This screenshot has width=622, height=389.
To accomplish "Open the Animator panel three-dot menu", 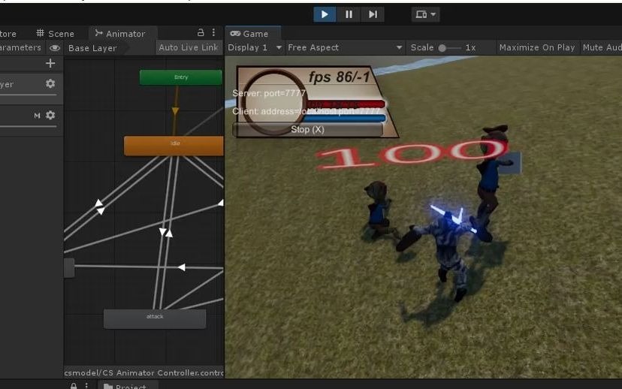I will tap(214, 33).
